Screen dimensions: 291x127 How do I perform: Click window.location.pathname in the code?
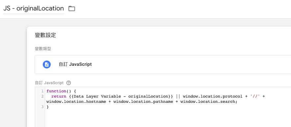point(143,102)
